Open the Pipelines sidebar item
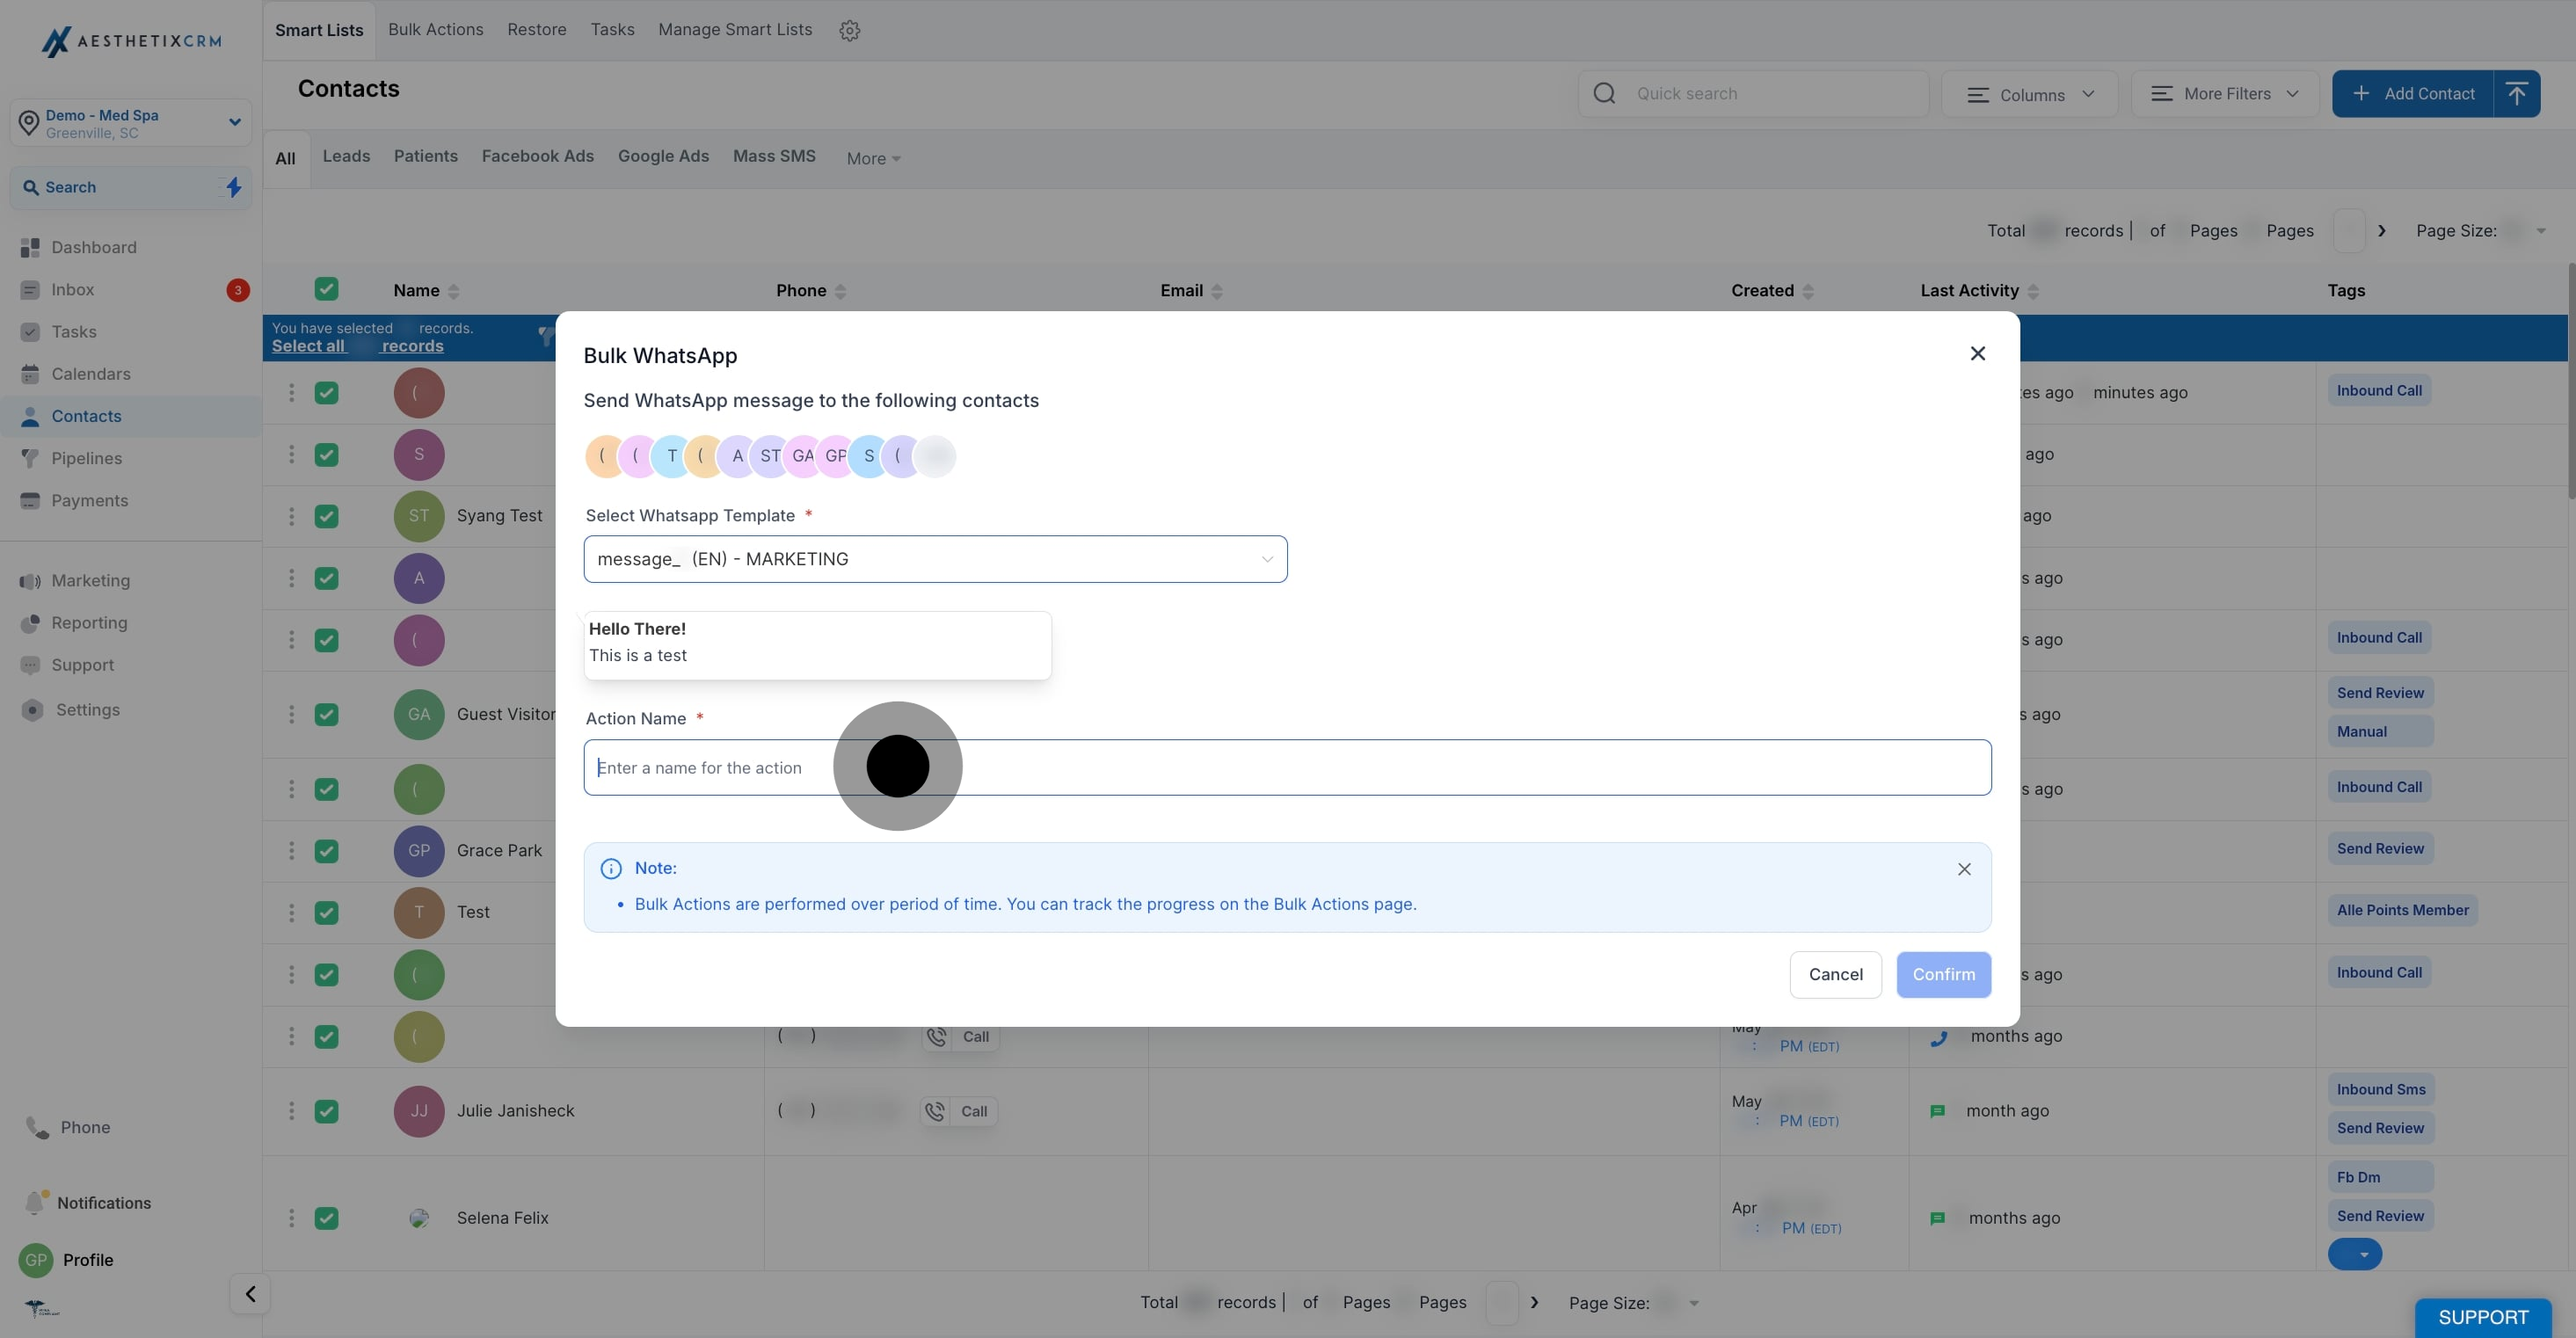The height and width of the screenshot is (1338, 2576). pyautogui.click(x=86, y=458)
